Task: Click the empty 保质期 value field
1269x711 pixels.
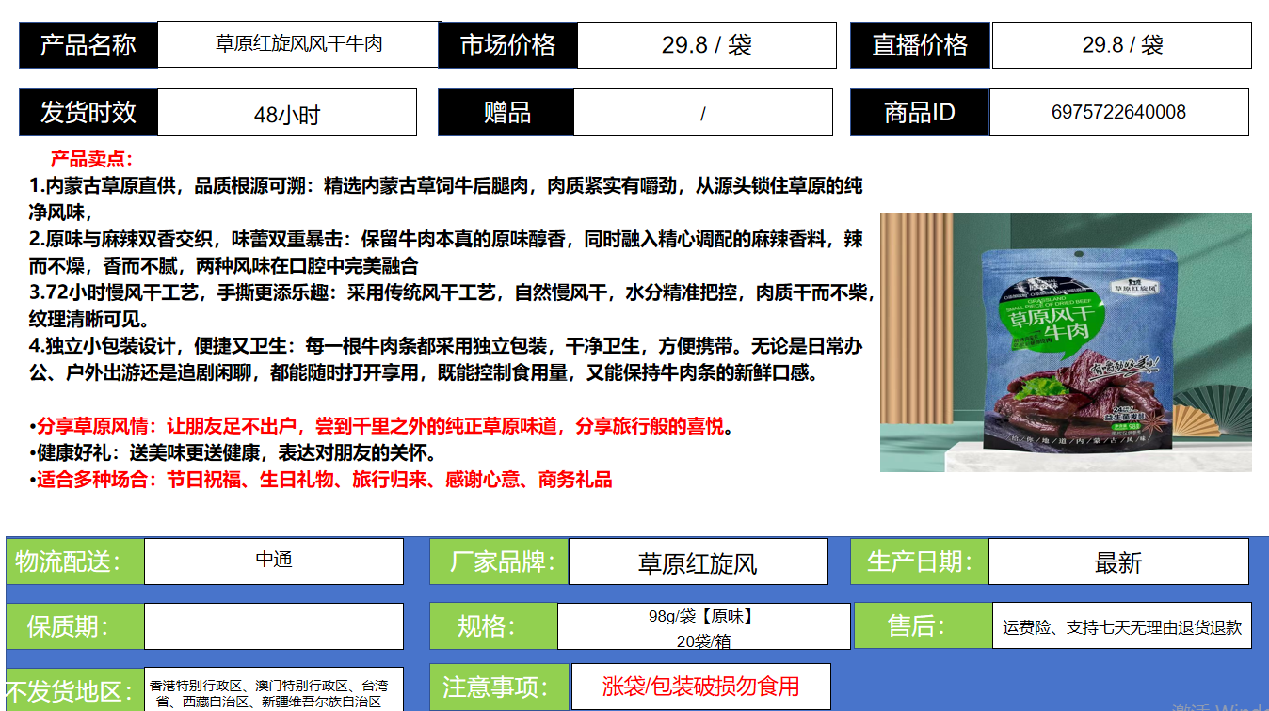Action: (x=273, y=626)
